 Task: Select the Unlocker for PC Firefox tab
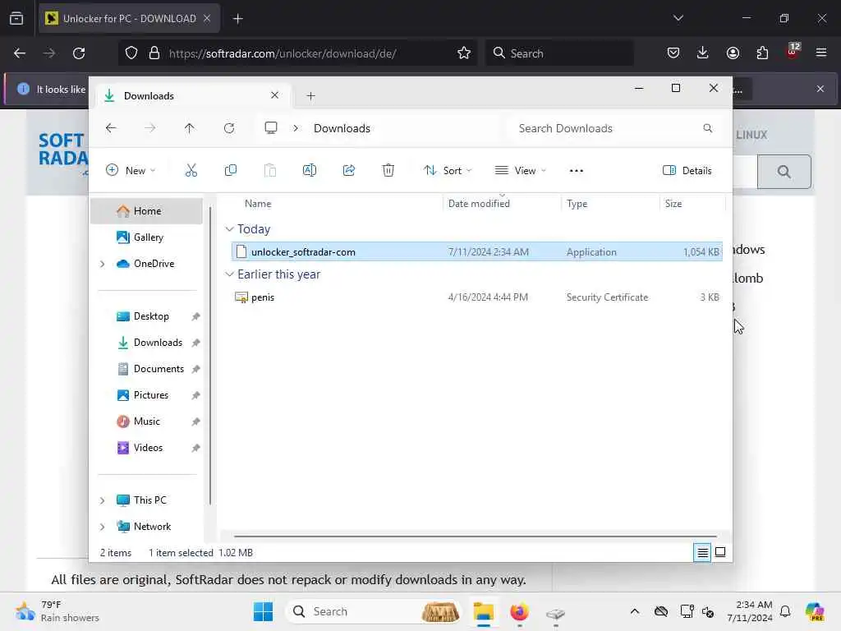[129, 18]
